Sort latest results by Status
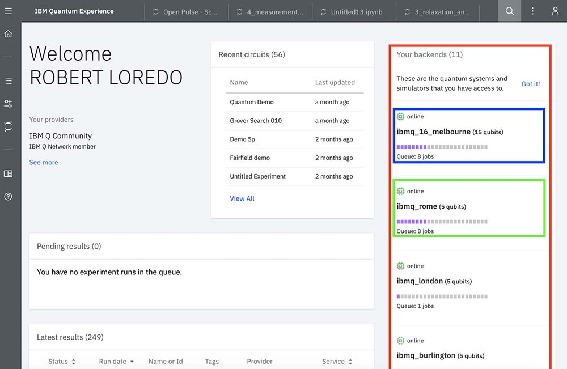 tap(62, 362)
